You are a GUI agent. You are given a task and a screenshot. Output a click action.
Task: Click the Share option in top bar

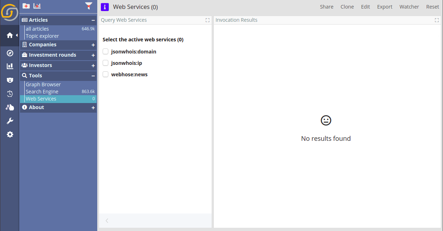(326, 7)
